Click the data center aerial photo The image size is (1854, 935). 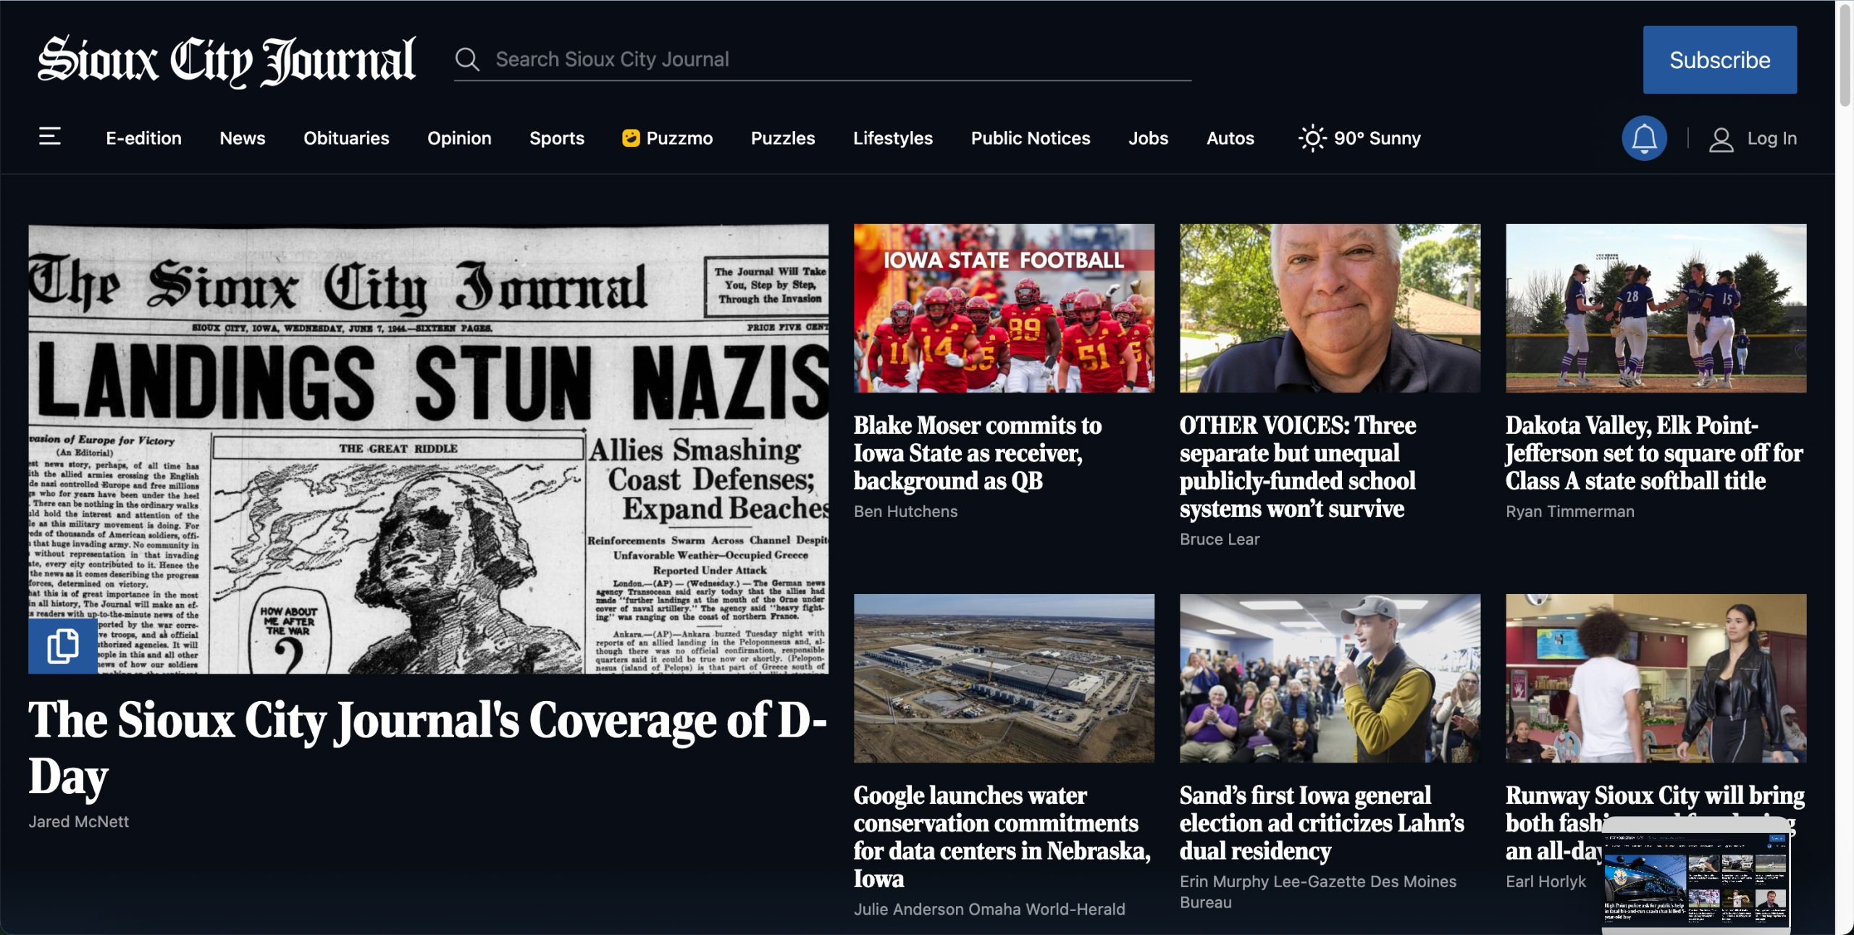coord(1004,678)
